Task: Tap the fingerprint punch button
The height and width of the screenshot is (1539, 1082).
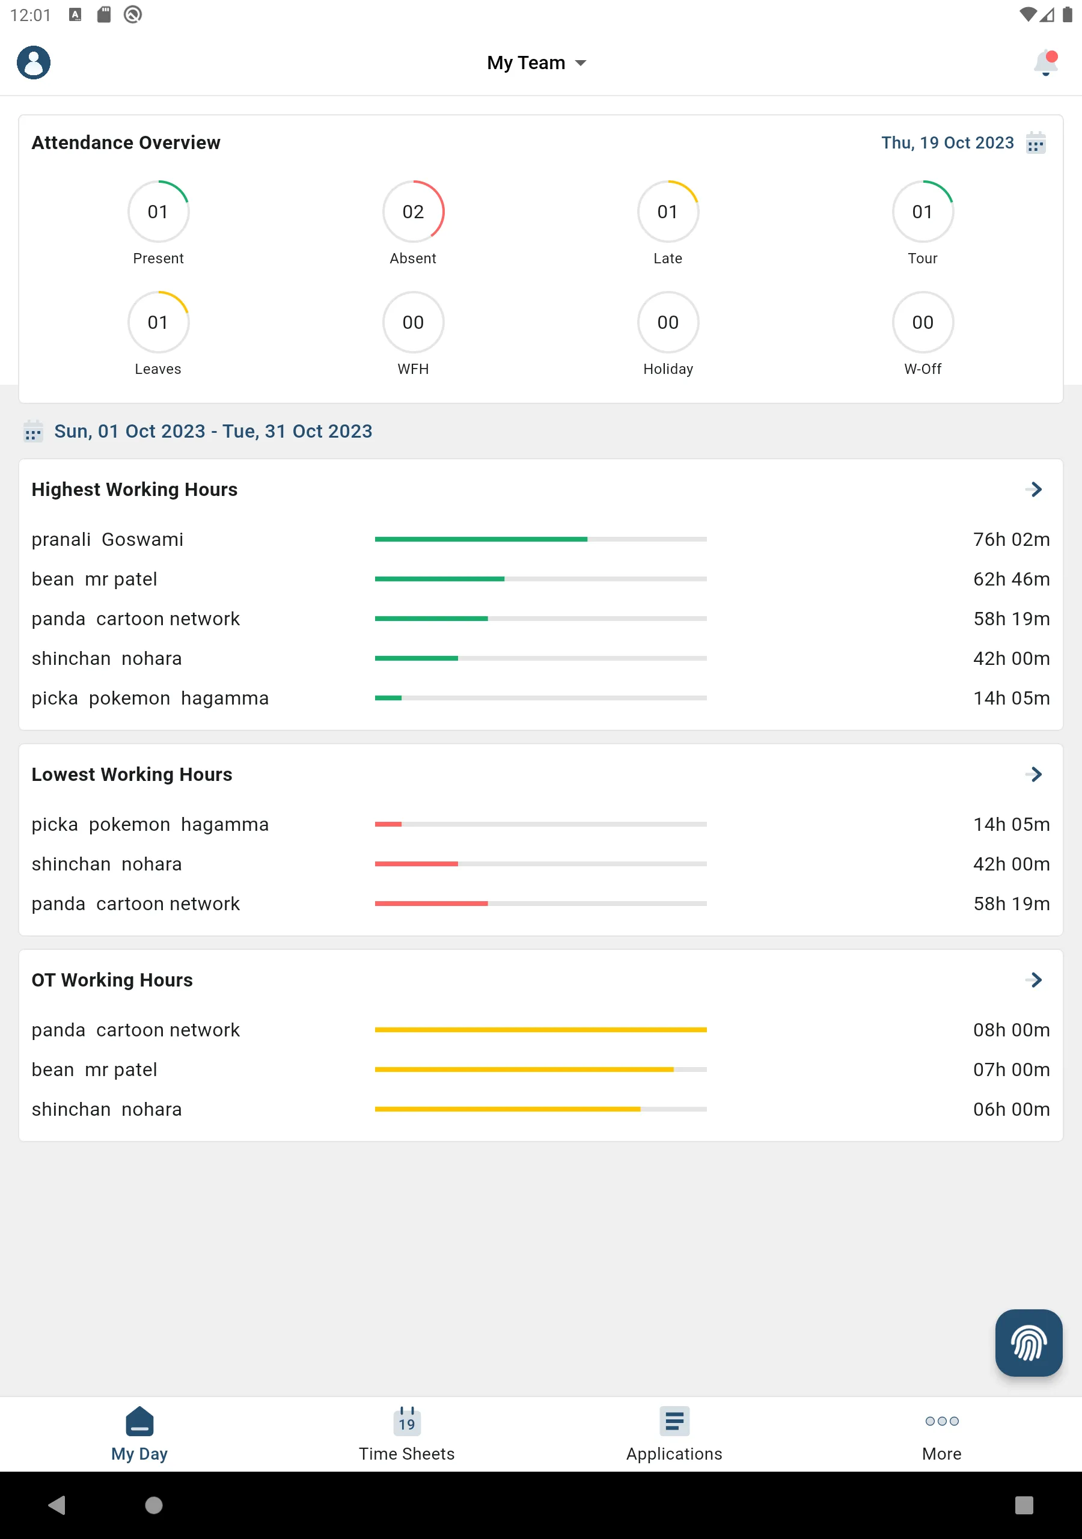Action: [1029, 1343]
